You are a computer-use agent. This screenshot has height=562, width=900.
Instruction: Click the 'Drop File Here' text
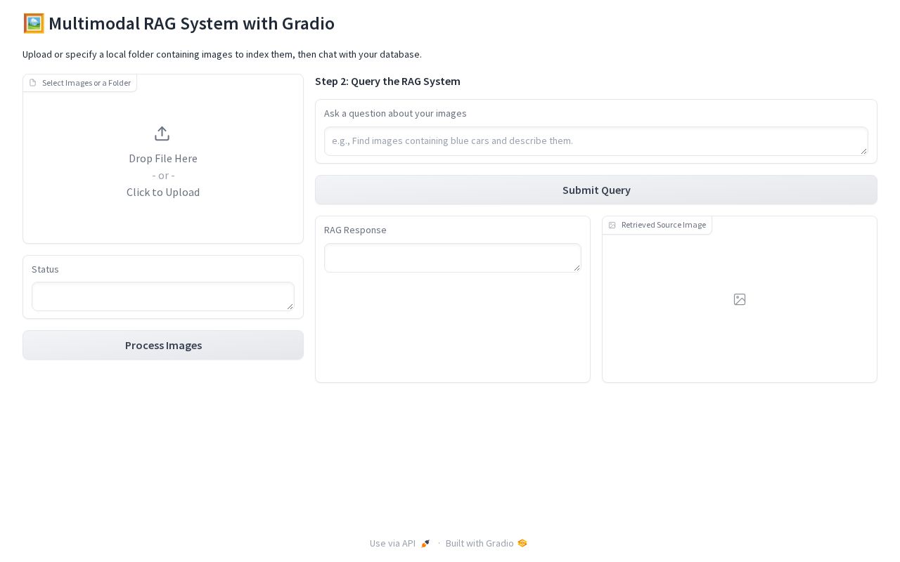163,158
